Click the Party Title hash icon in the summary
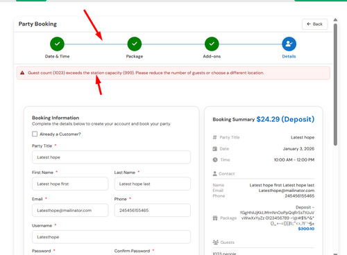347x255 pixels. point(214,137)
